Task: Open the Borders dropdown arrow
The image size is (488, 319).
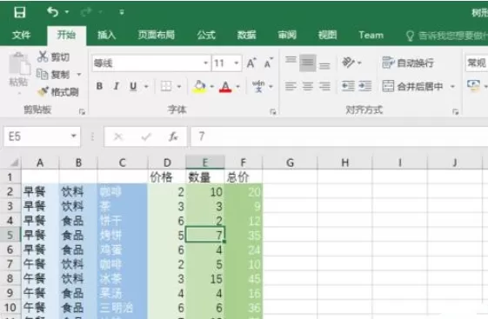Action: point(179,86)
